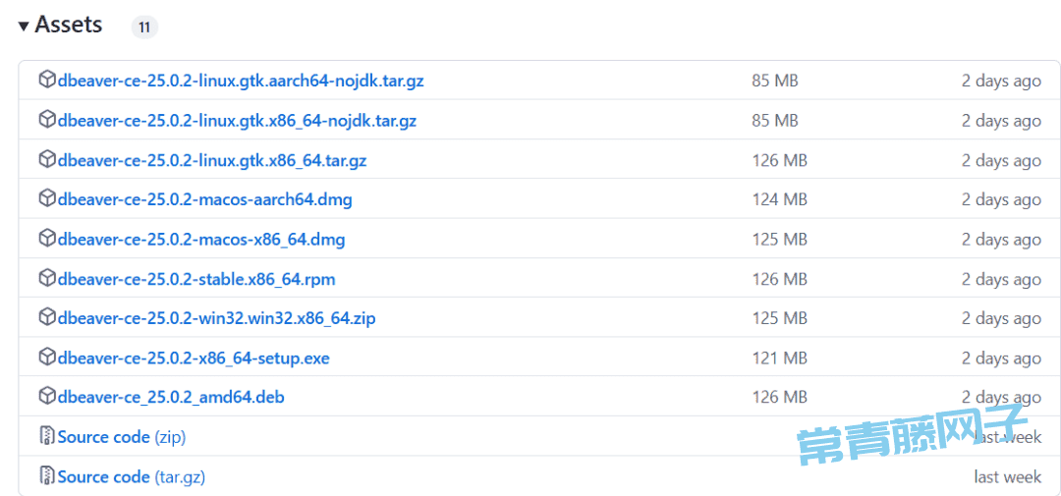The height and width of the screenshot is (496, 1061).
Task: Click the Assets heading text
Action: click(x=69, y=25)
